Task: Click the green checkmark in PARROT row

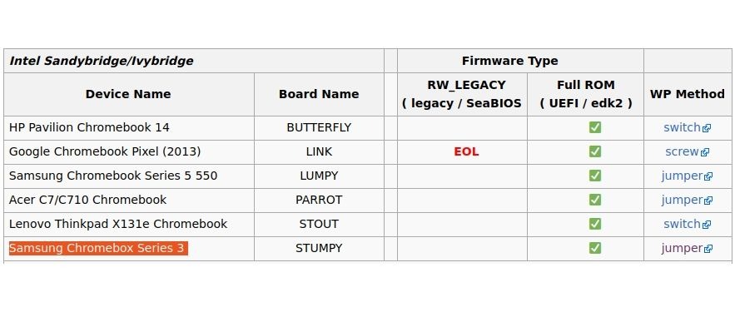Action: click(x=595, y=200)
